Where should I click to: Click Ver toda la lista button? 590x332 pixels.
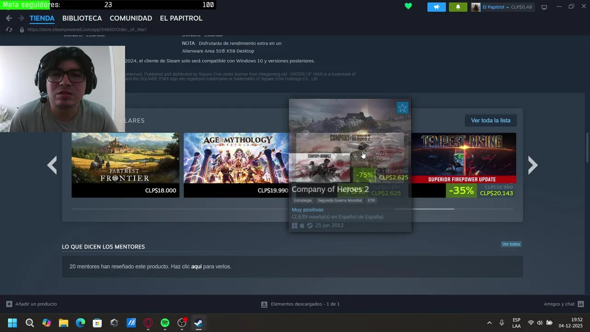click(490, 120)
